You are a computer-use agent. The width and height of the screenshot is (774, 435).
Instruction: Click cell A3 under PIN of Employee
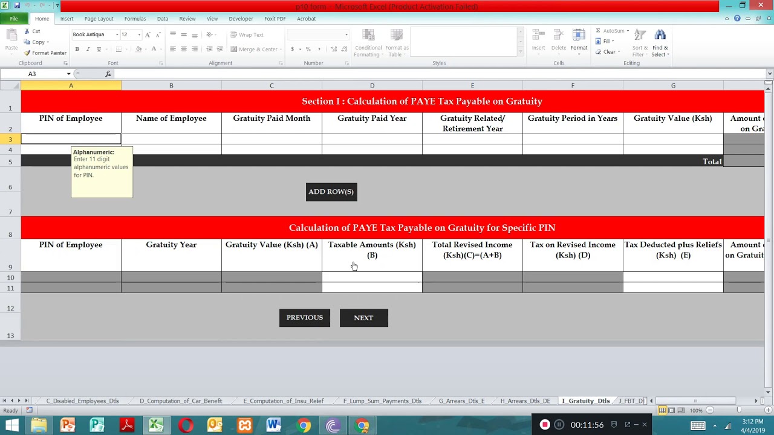(71, 139)
